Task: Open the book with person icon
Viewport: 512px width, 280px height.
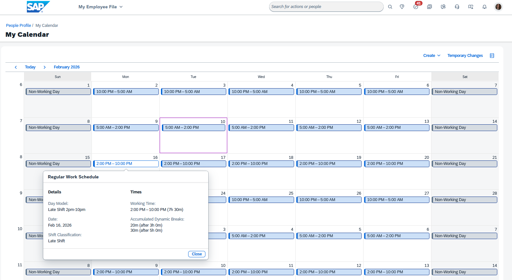Action: click(x=471, y=7)
